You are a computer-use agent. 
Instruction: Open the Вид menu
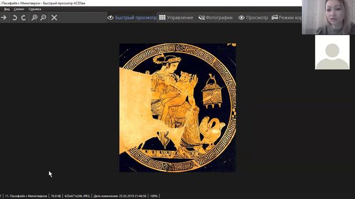point(7,9)
